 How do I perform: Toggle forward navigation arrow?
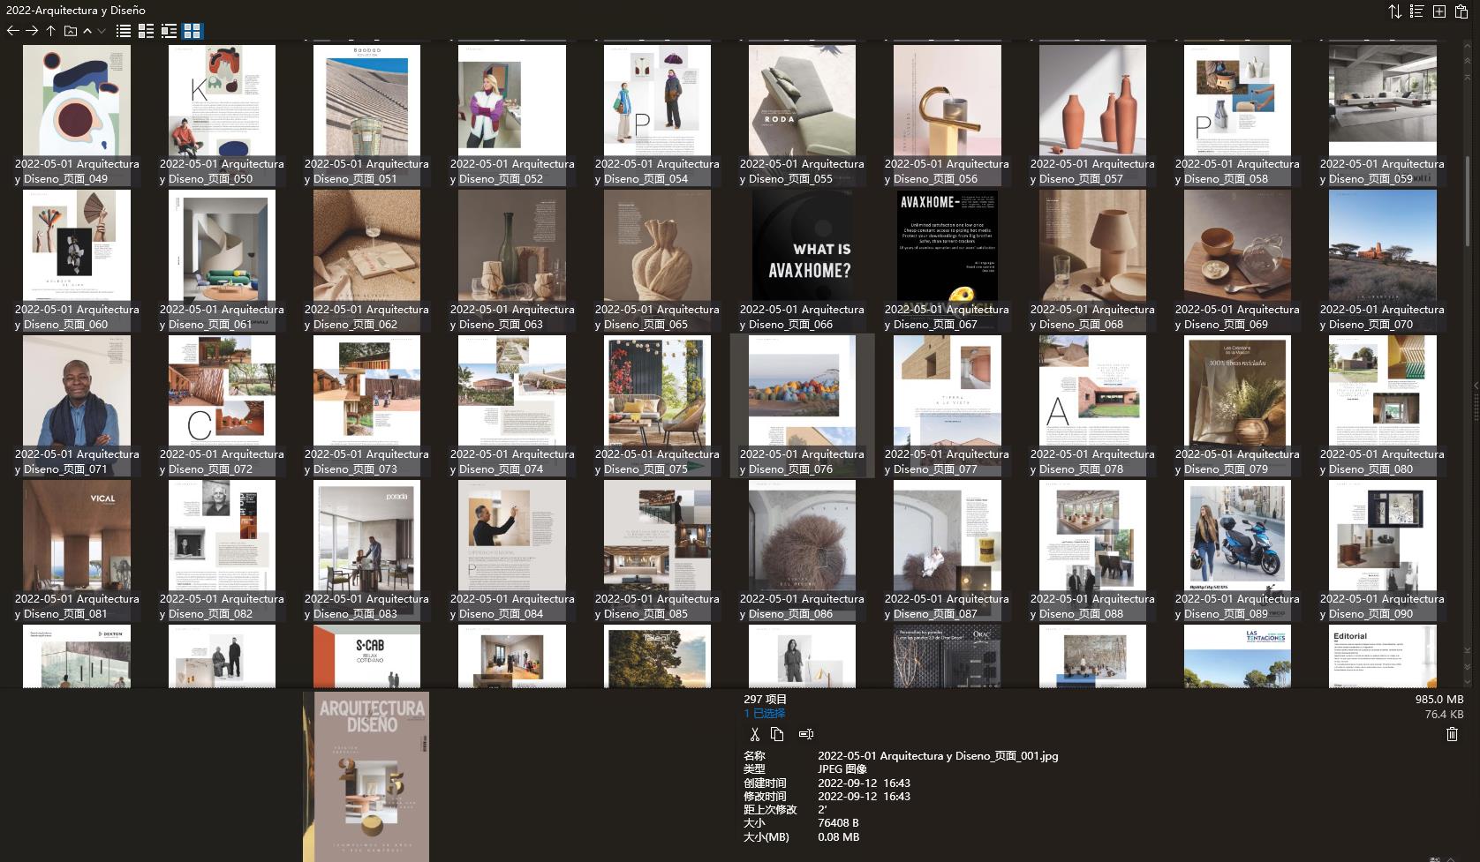coord(33,31)
